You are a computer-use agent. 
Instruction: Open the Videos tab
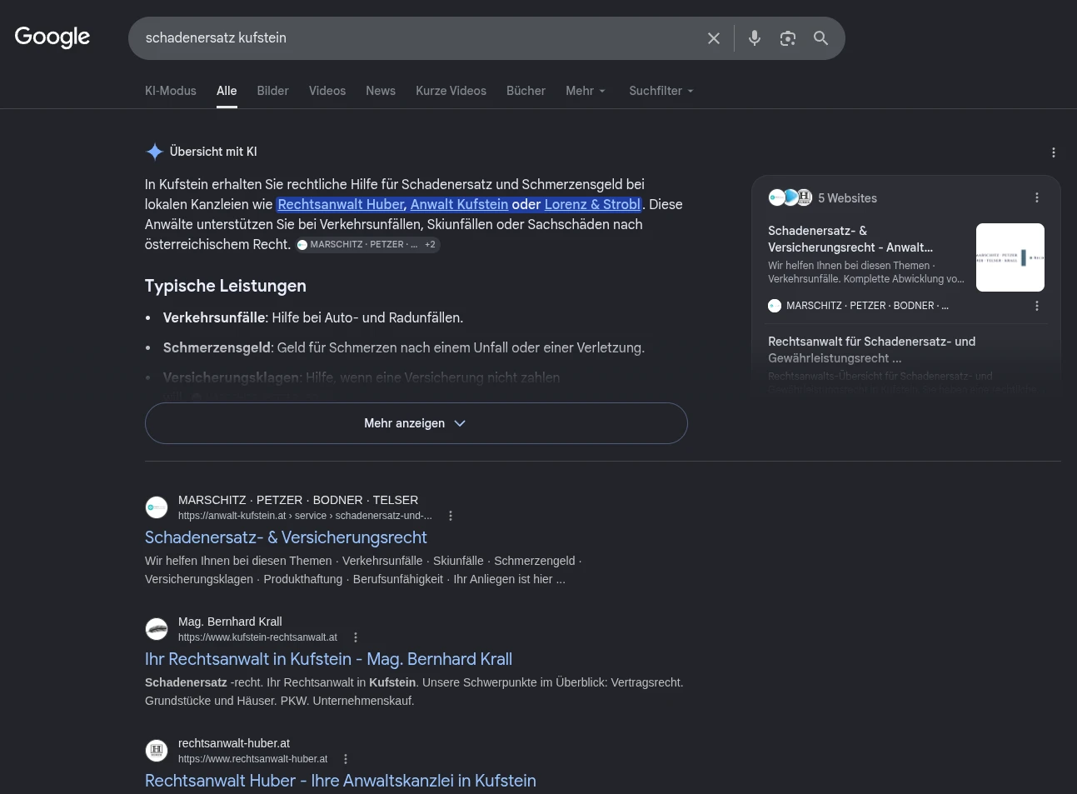(x=327, y=91)
